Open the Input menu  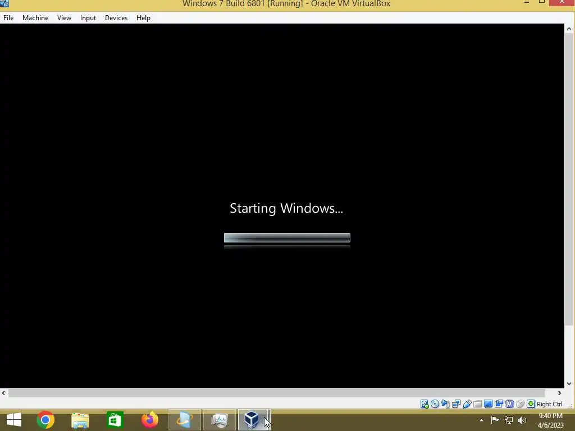(88, 18)
